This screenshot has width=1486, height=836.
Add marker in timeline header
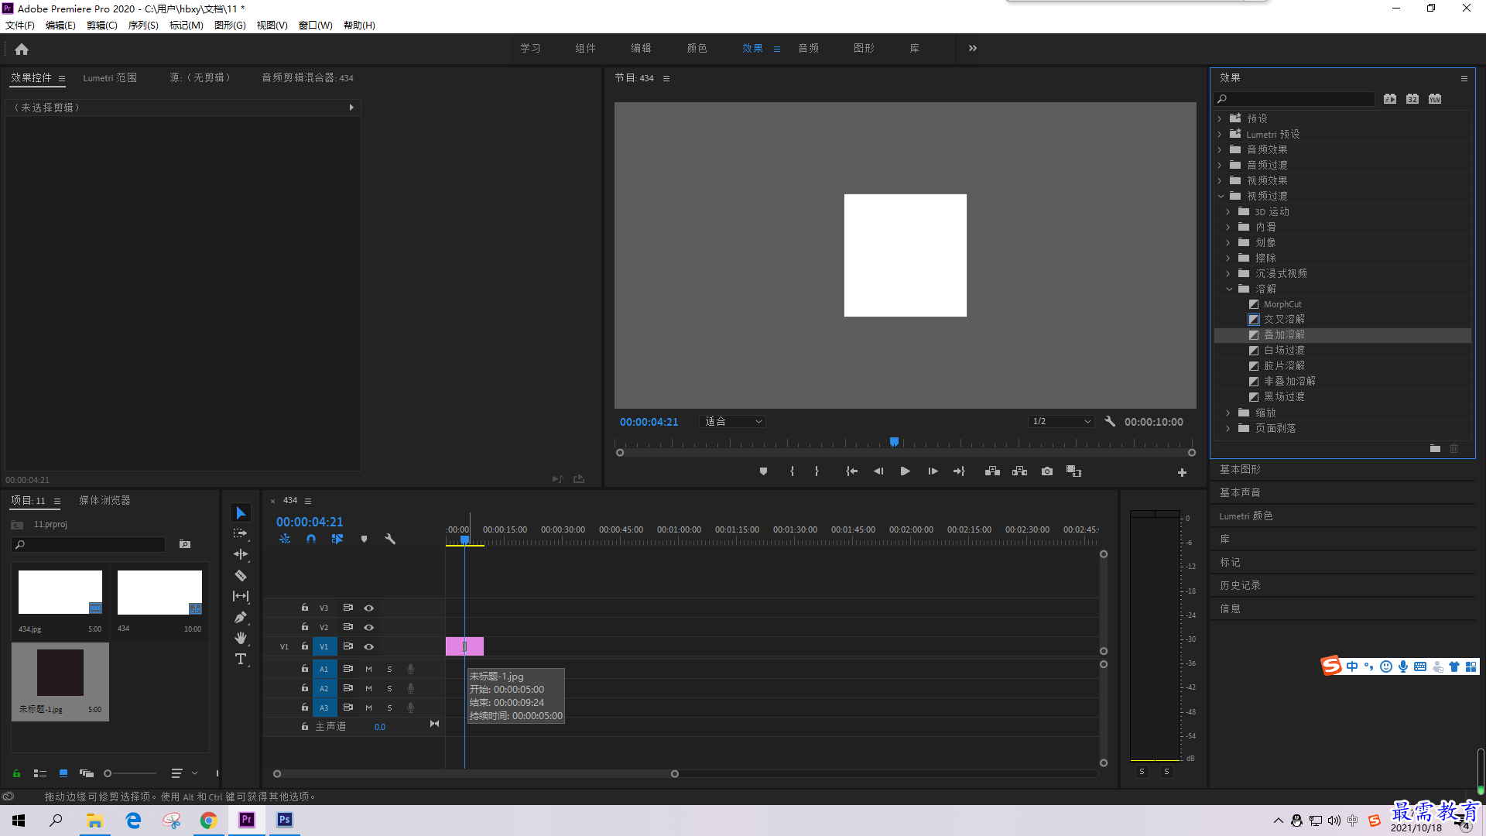point(364,539)
